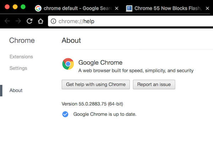Click the blue up-to-date checkmark icon
This screenshot has width=213, height=142.
65,114
